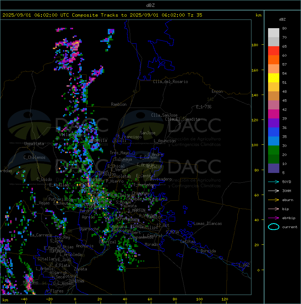Pick the dark orange 60 dBZ swatch
Image resolution: width=301 pixels, height=304 pixels.
pyautogui.click(x=274, y=60)
